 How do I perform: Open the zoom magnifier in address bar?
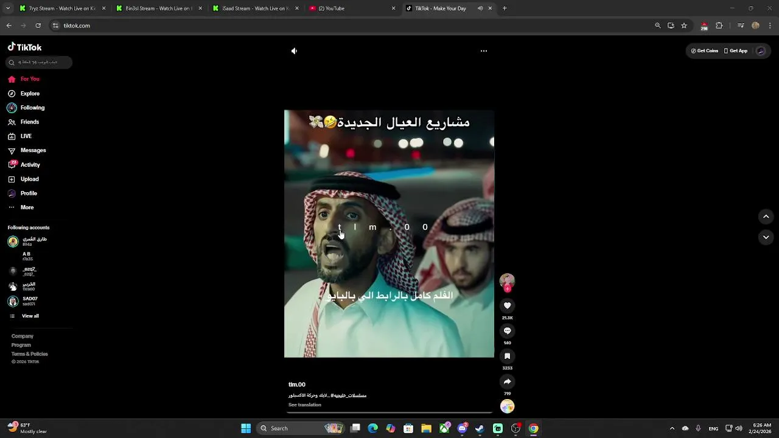[x=658, y=26]
